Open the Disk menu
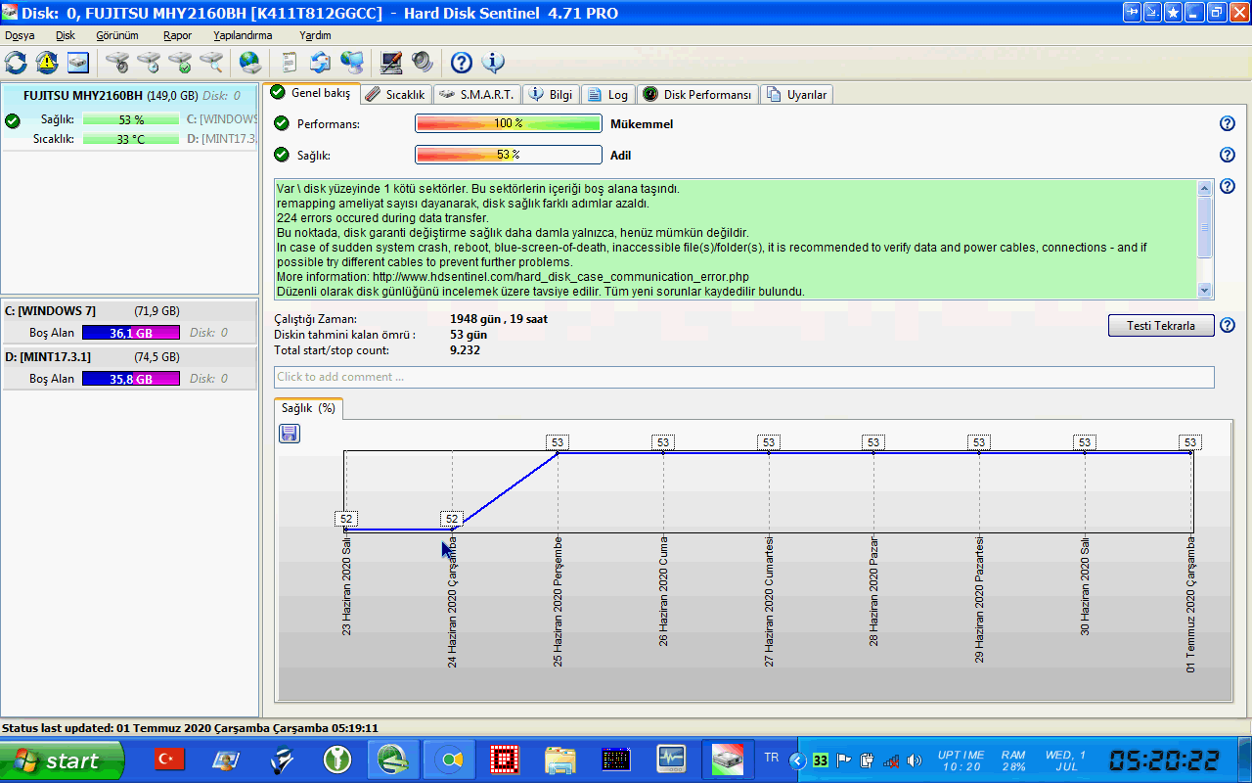The width and height of the screenshot is (1252, 783). pos(66,35)
